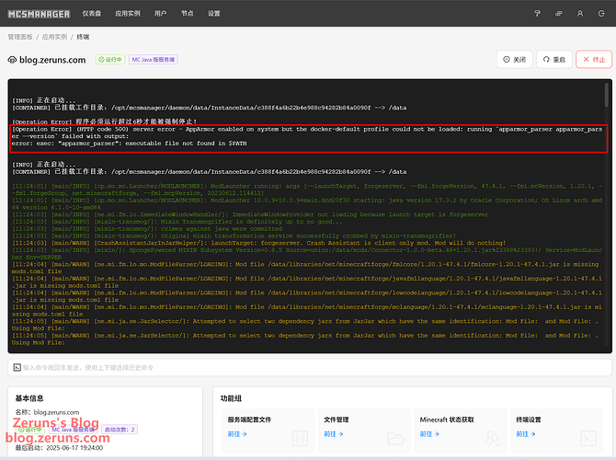Viewport: 616px width, 460px height.
Task: Click the AppArmor Operation Error log line
Action: 307,136
